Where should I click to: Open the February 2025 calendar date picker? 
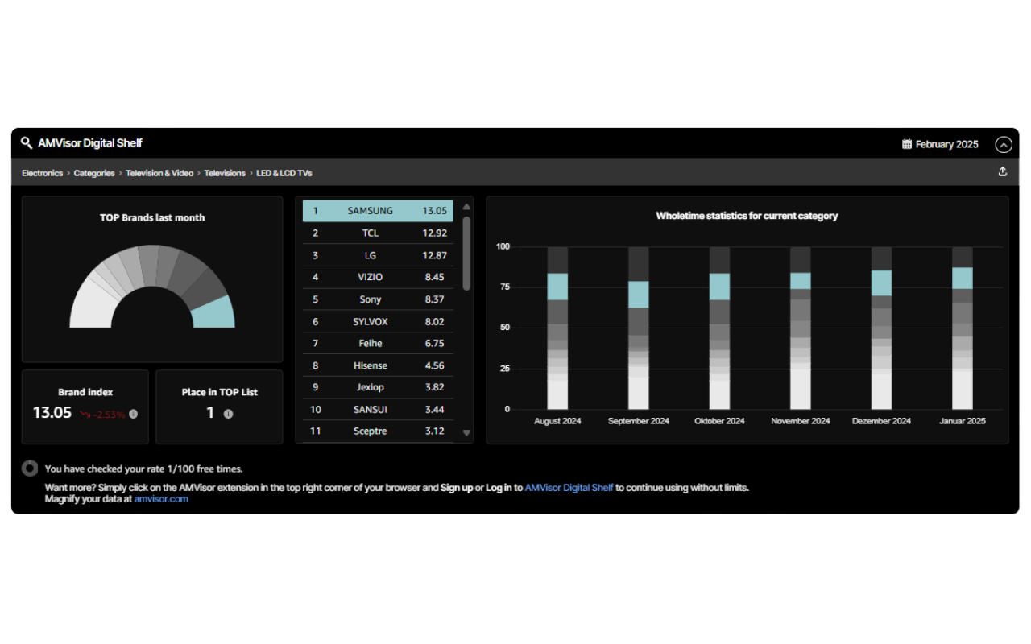point(940,144)
